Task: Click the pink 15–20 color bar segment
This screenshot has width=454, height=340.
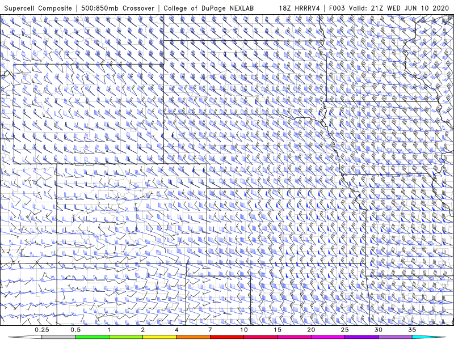Action: point(294,337)
